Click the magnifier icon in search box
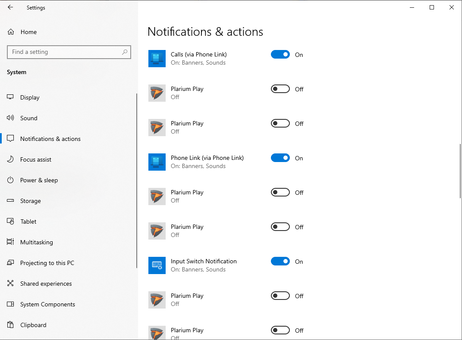Image resolution: width=462 pixels, height=340 pixels. (x=125, y=52)
